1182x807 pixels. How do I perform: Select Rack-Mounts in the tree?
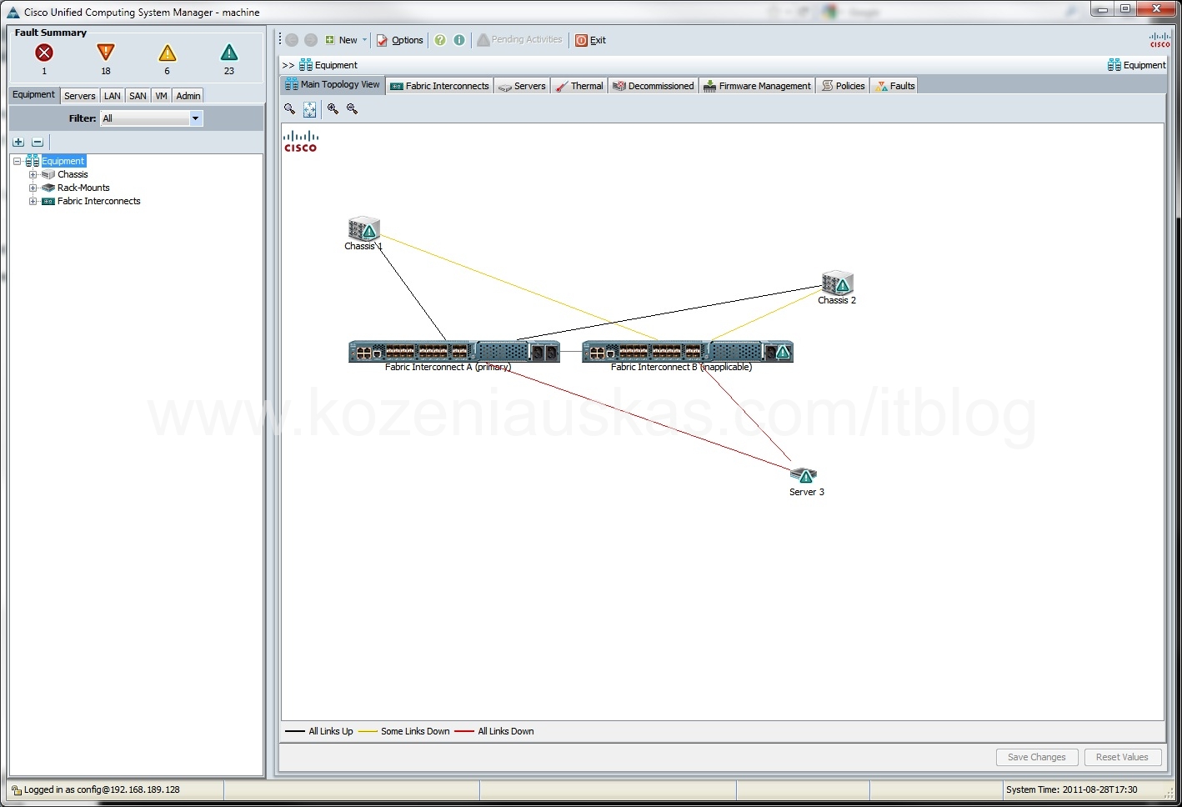[x=83, y=188]
